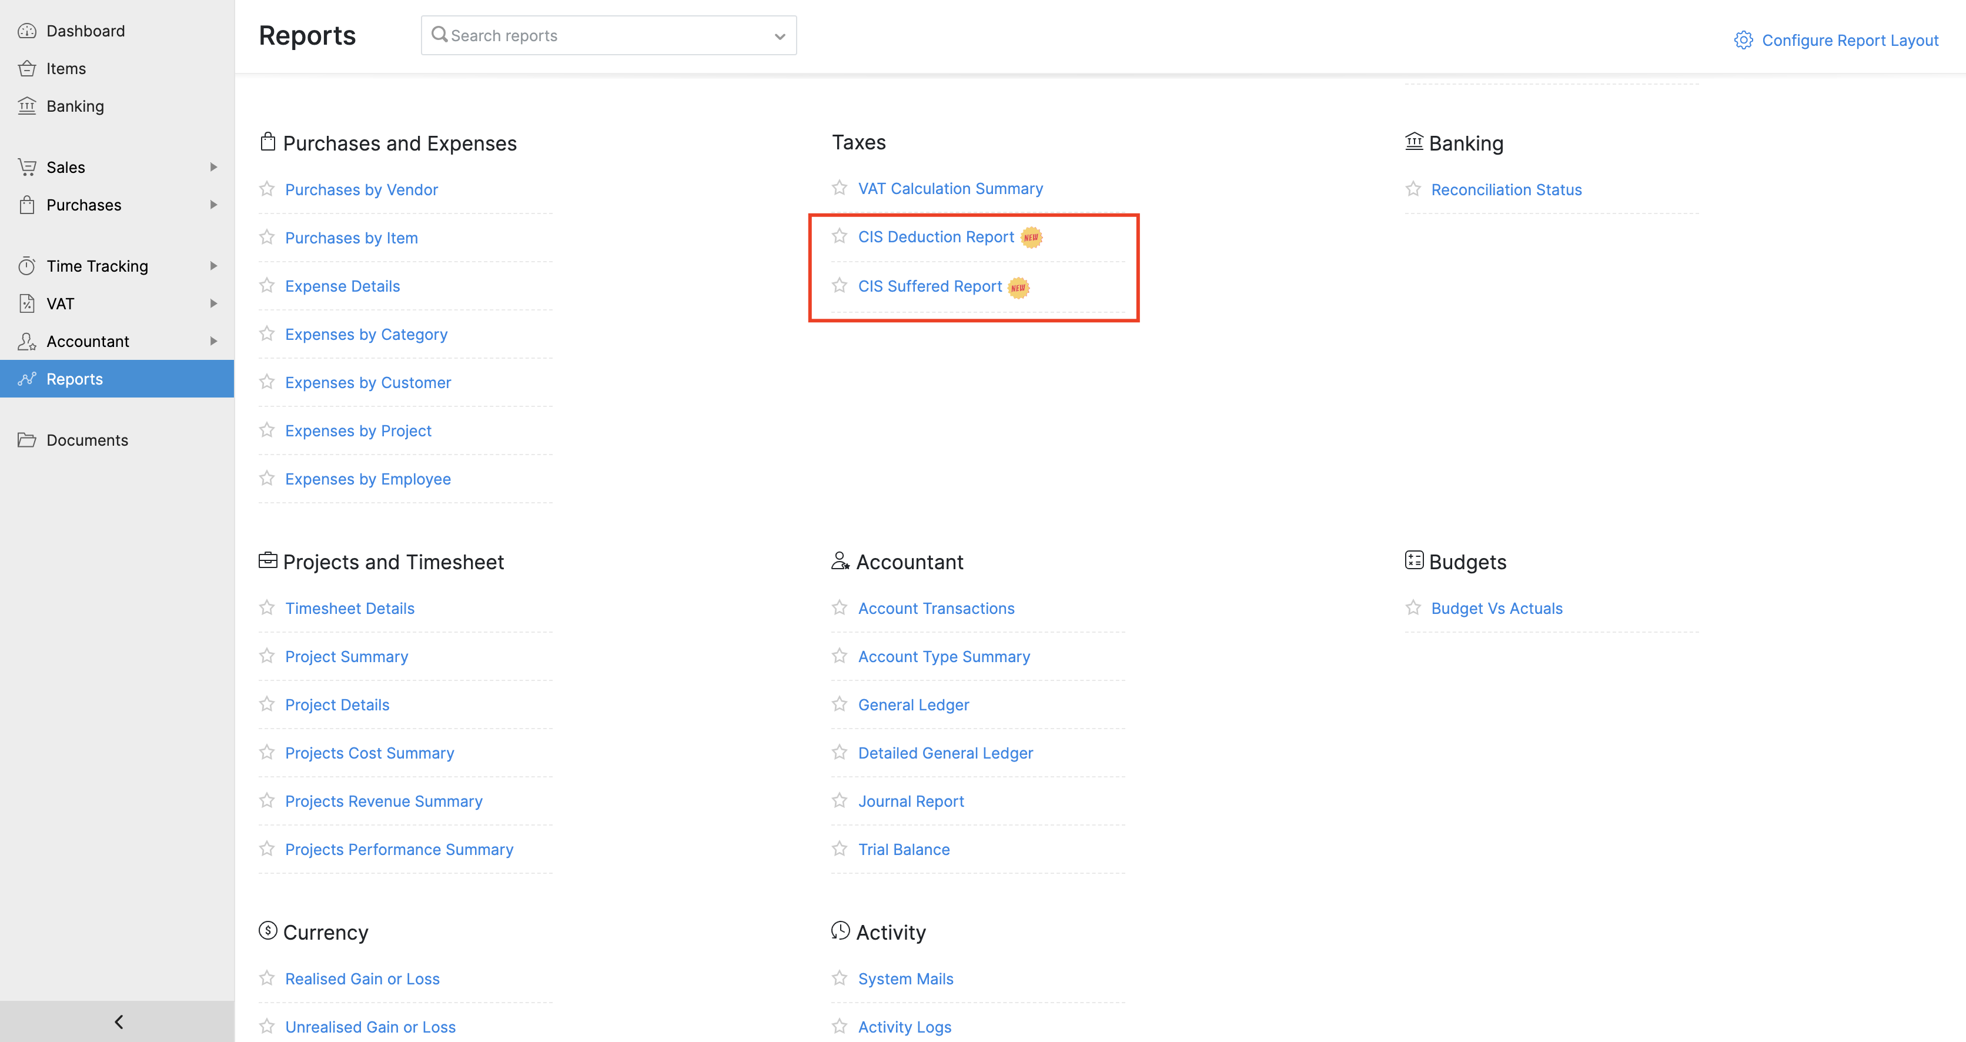Image resolution: width=1966 pixels, height=1042 pixels.
Task: Expand the Purchases submenu arrow
Action: pos(213,205)
